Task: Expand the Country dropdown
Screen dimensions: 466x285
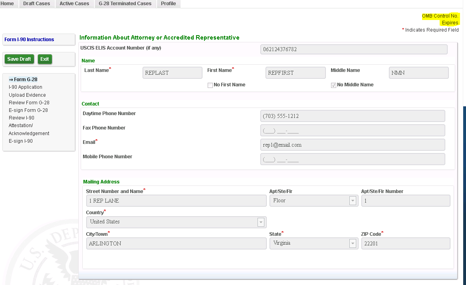Action: click(176, 222)
